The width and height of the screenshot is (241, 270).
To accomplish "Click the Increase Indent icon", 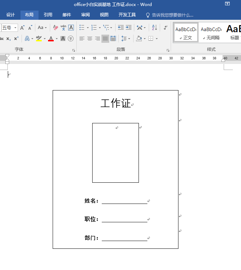I will coord(129,28).
